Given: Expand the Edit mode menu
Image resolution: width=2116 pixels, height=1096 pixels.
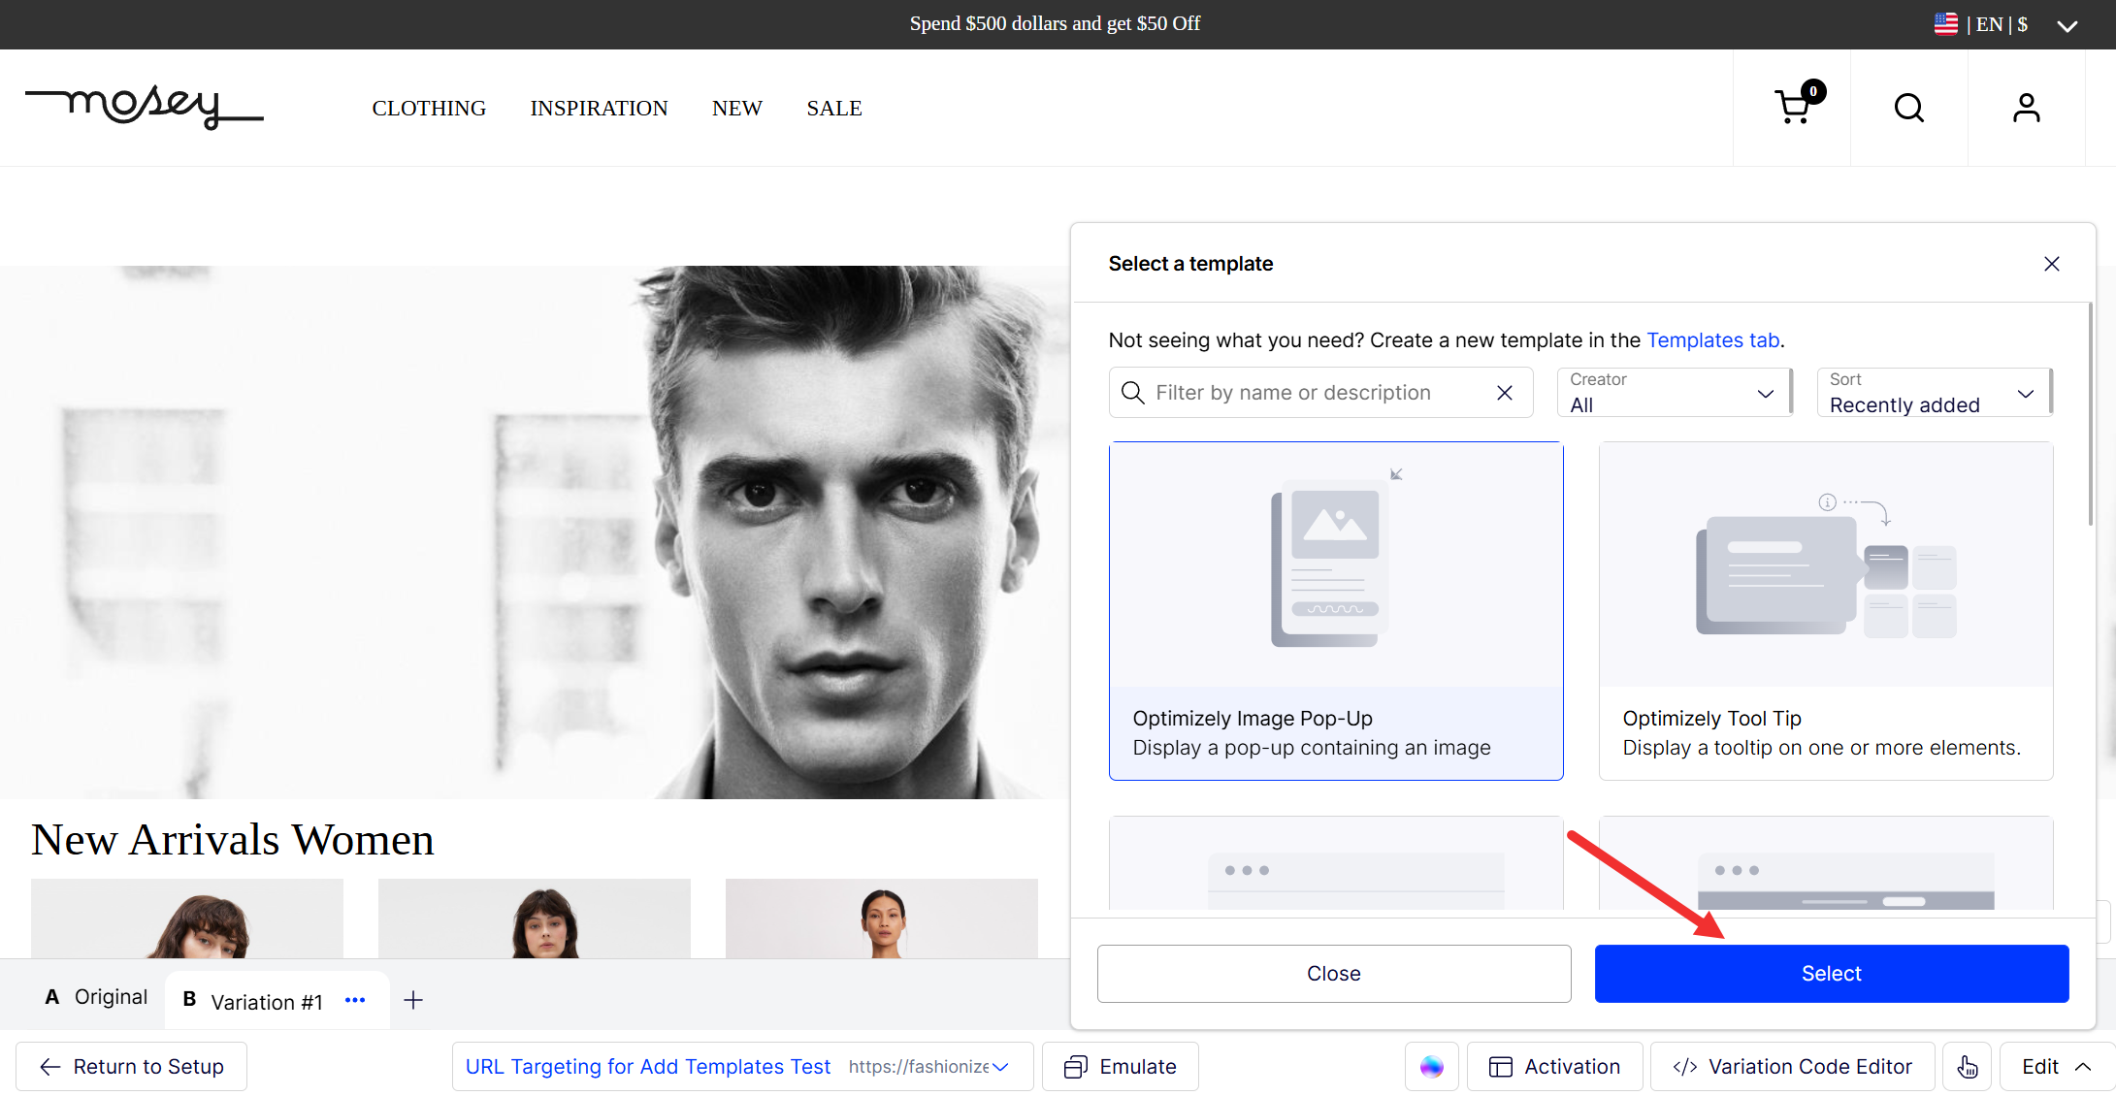Looking at the screenshot, I should [x=2055, y=1067].
